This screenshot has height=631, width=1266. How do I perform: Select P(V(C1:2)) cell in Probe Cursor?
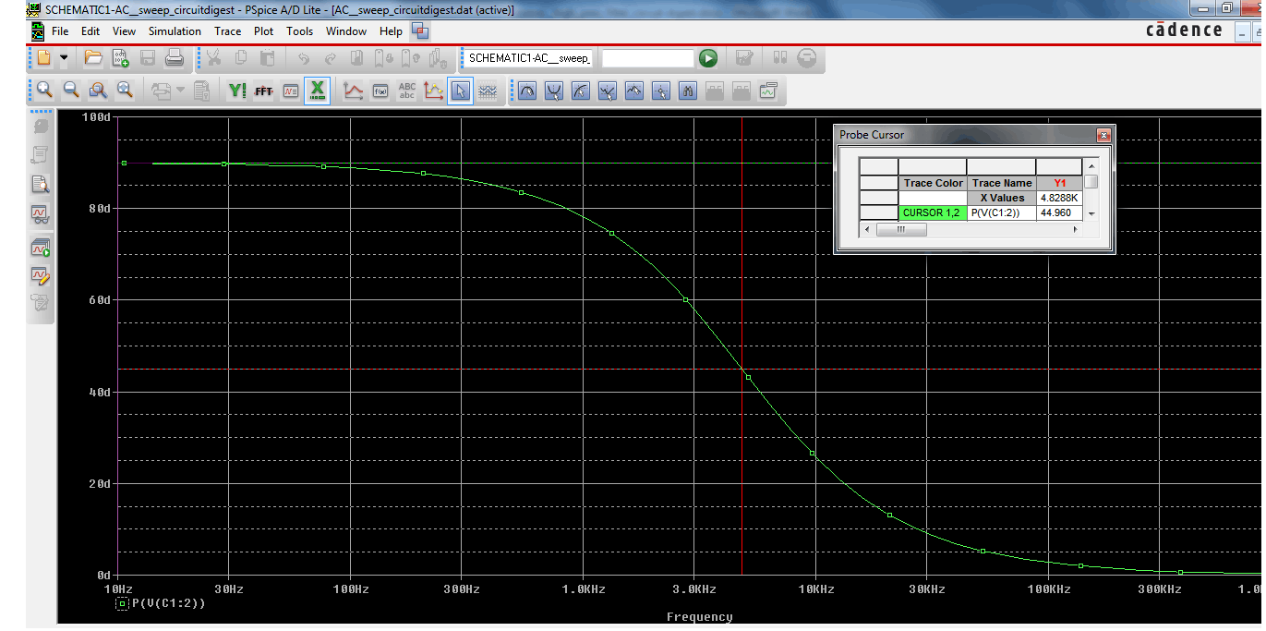(x=1001, y=212)
